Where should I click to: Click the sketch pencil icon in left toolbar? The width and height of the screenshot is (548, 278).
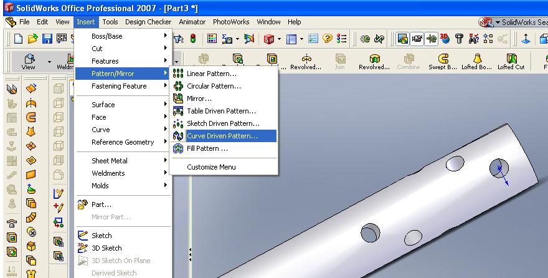pyautogui.click(x=59, y=193)
